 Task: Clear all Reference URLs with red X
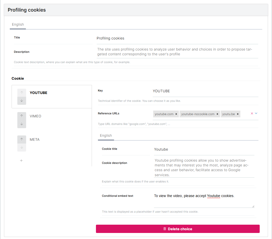pos(252,114)
